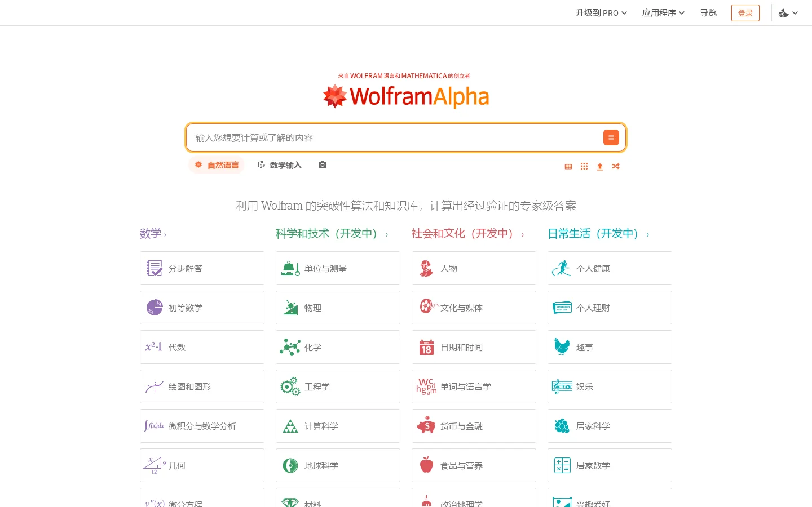Open the 个人理财 label

(x=593, y=308)
